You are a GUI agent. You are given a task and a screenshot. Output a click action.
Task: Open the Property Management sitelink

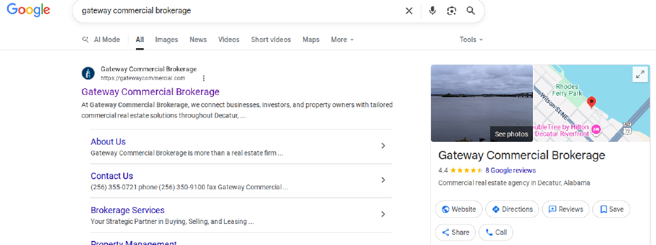[133, 242]
